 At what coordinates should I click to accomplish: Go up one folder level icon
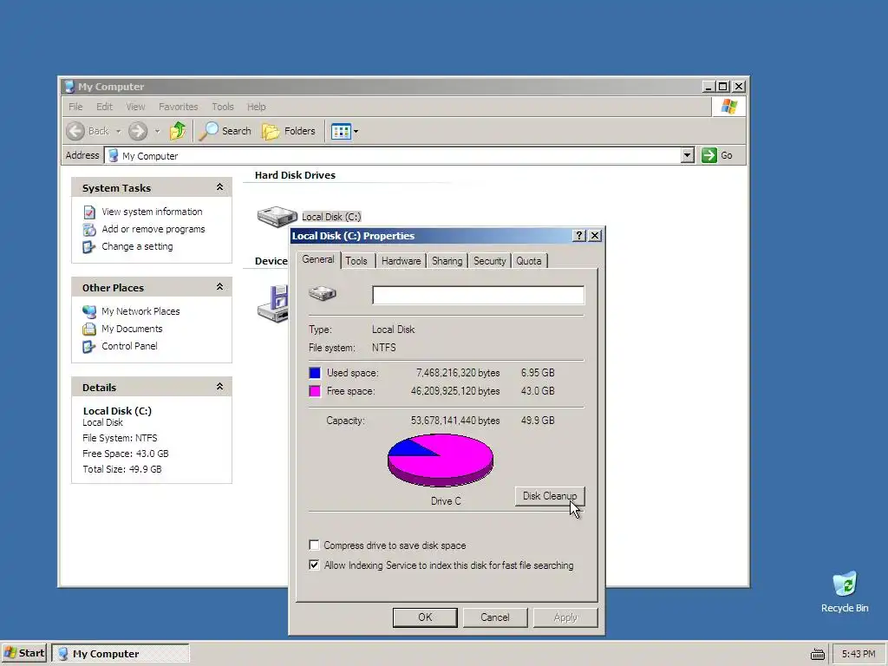point(178,131)
